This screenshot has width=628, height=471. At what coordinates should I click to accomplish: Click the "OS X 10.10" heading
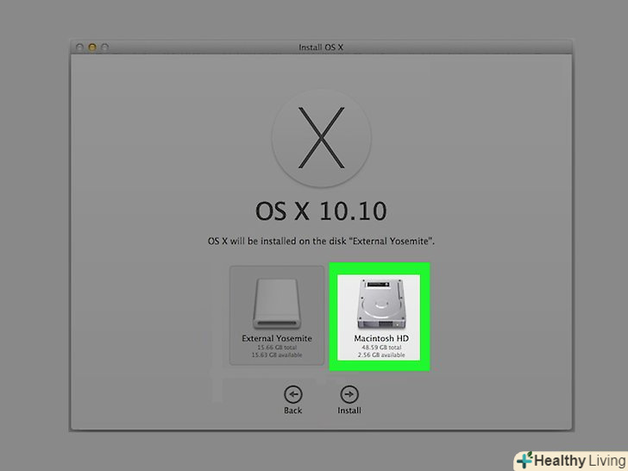[x=321, y=210]
